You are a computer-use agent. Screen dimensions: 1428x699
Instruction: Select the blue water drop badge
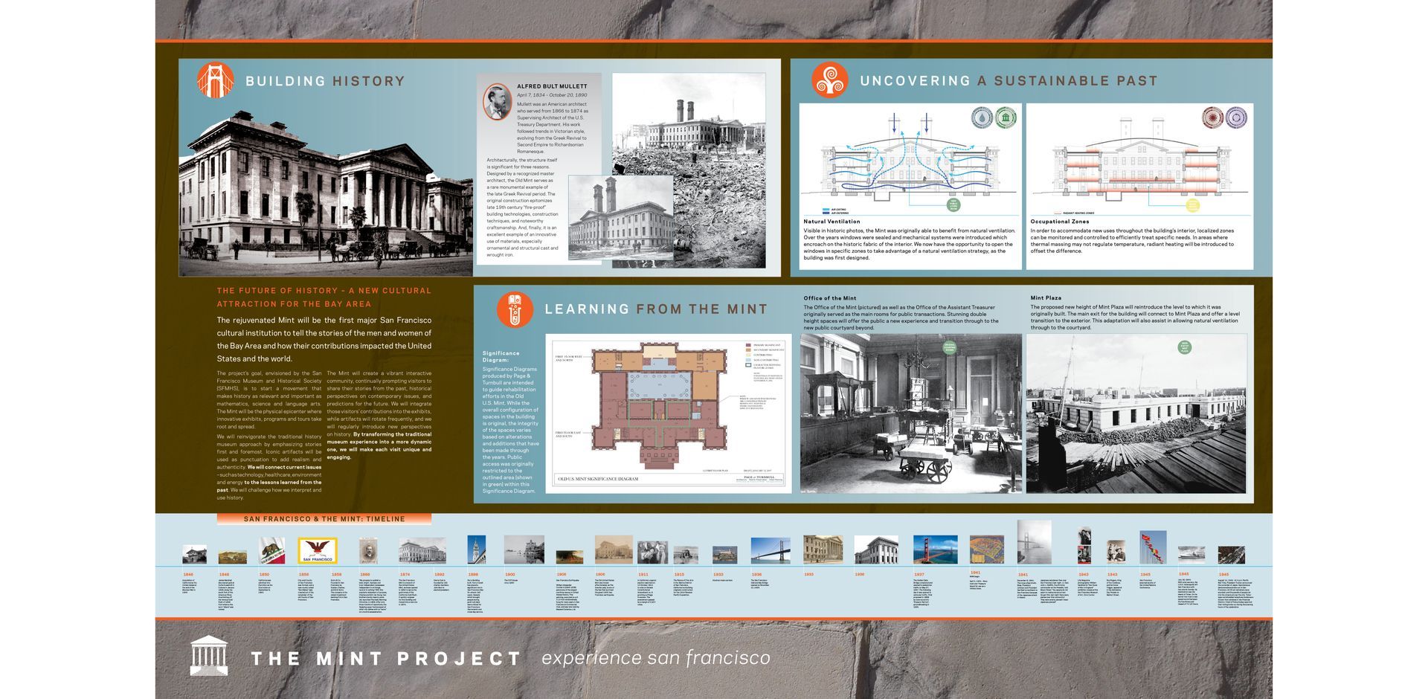click(983, 117)
